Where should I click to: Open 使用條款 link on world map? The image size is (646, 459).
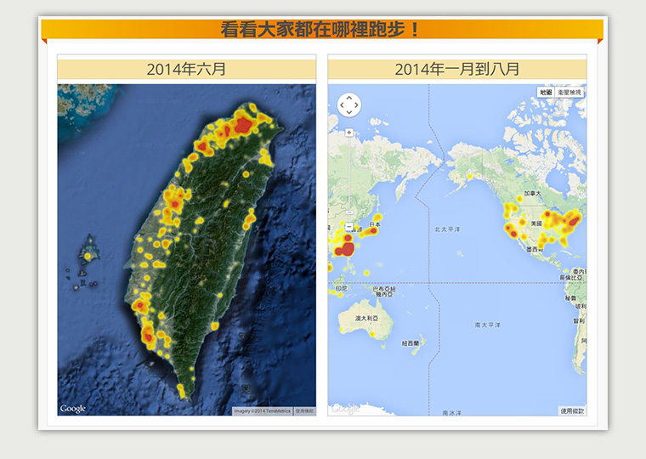[572, 411]
